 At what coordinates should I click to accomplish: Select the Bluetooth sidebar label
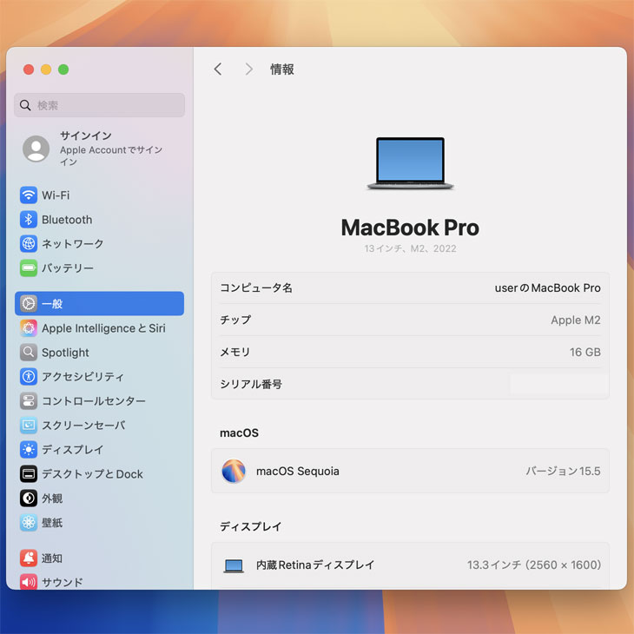[x=67, y=220]
